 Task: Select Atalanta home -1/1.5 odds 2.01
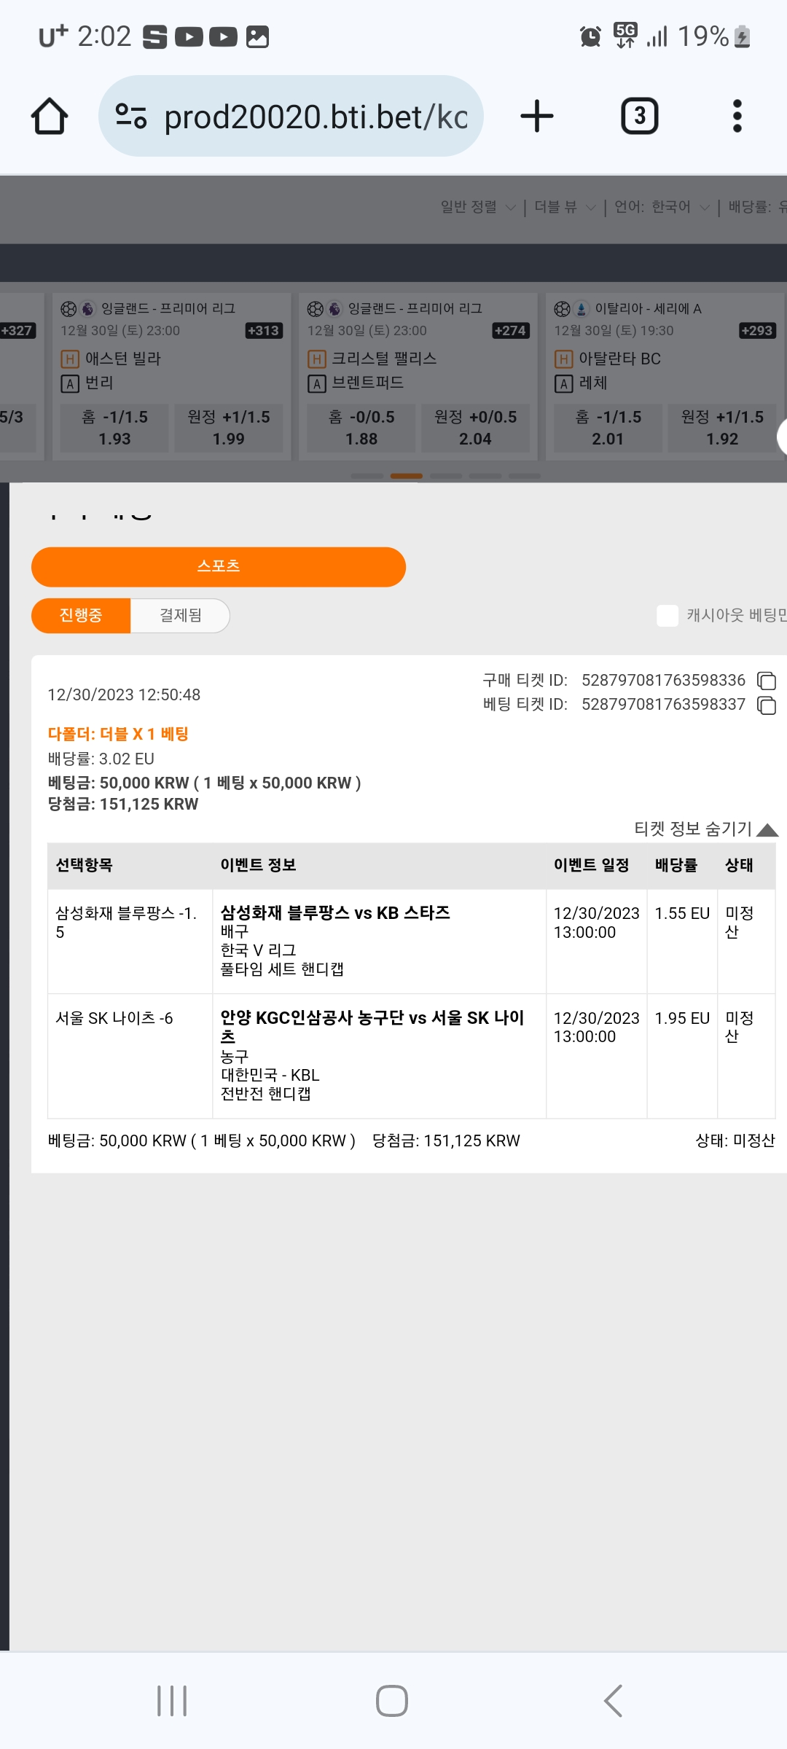tap(608, 428)
